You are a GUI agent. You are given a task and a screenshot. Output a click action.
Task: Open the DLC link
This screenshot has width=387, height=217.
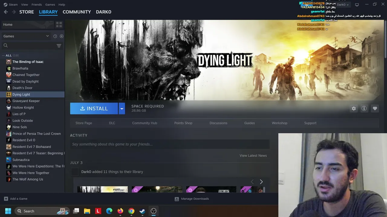(112, 123)
